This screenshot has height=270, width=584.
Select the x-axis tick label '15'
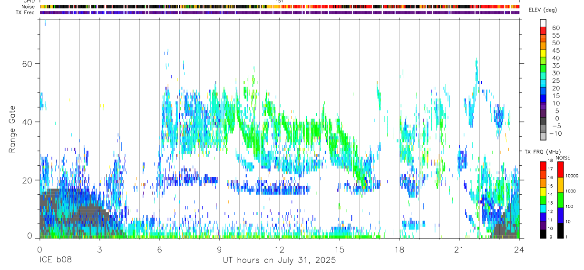pyautogui.click(x=340, y=250)
